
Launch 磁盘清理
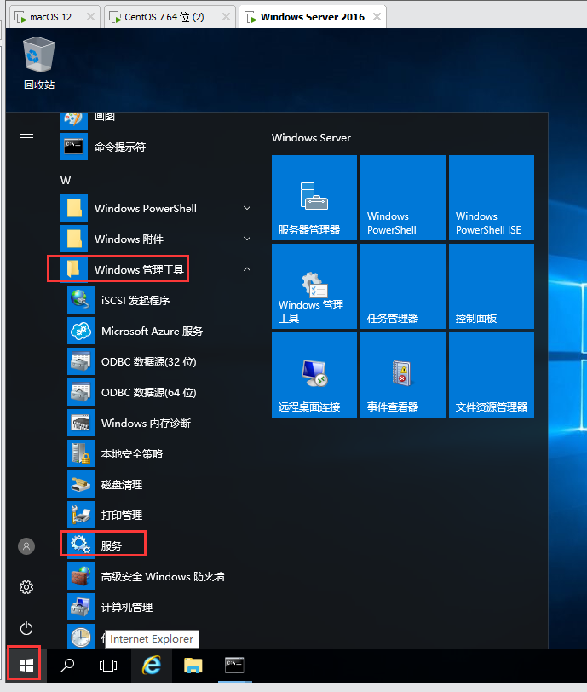coord(162,485)
